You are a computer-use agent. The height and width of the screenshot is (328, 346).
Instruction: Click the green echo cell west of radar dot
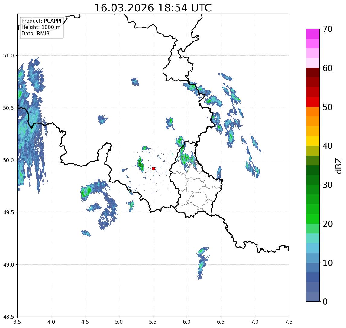pos(140,164)
